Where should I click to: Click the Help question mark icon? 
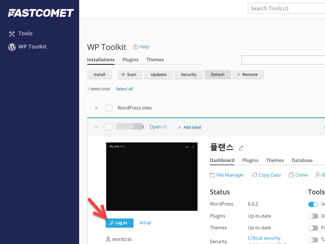135,47
